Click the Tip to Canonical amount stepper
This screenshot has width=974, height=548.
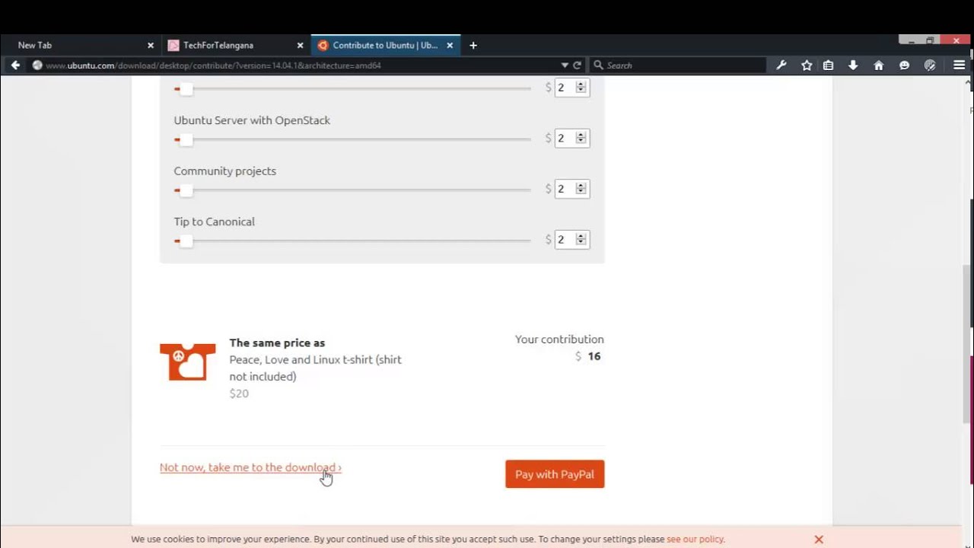(x=581, y=240)
